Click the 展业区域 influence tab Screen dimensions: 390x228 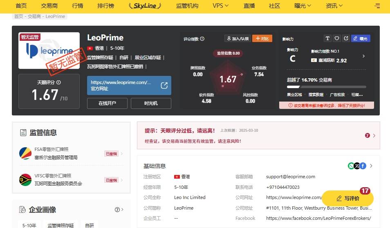pyautogui.click(x=294, y=95)
